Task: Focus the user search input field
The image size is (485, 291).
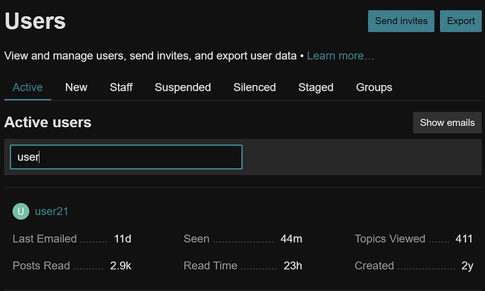Action: coord(127,157)
